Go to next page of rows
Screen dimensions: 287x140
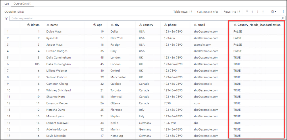pos(258,12)
